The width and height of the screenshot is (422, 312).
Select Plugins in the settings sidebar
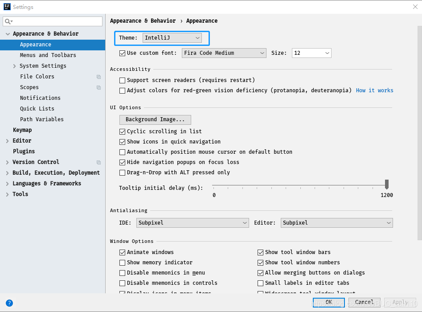24,151
